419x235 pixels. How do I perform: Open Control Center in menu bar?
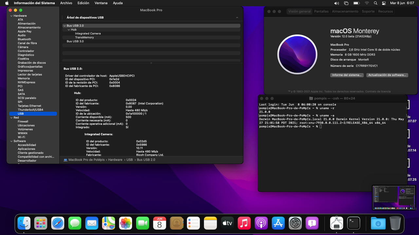384,3
